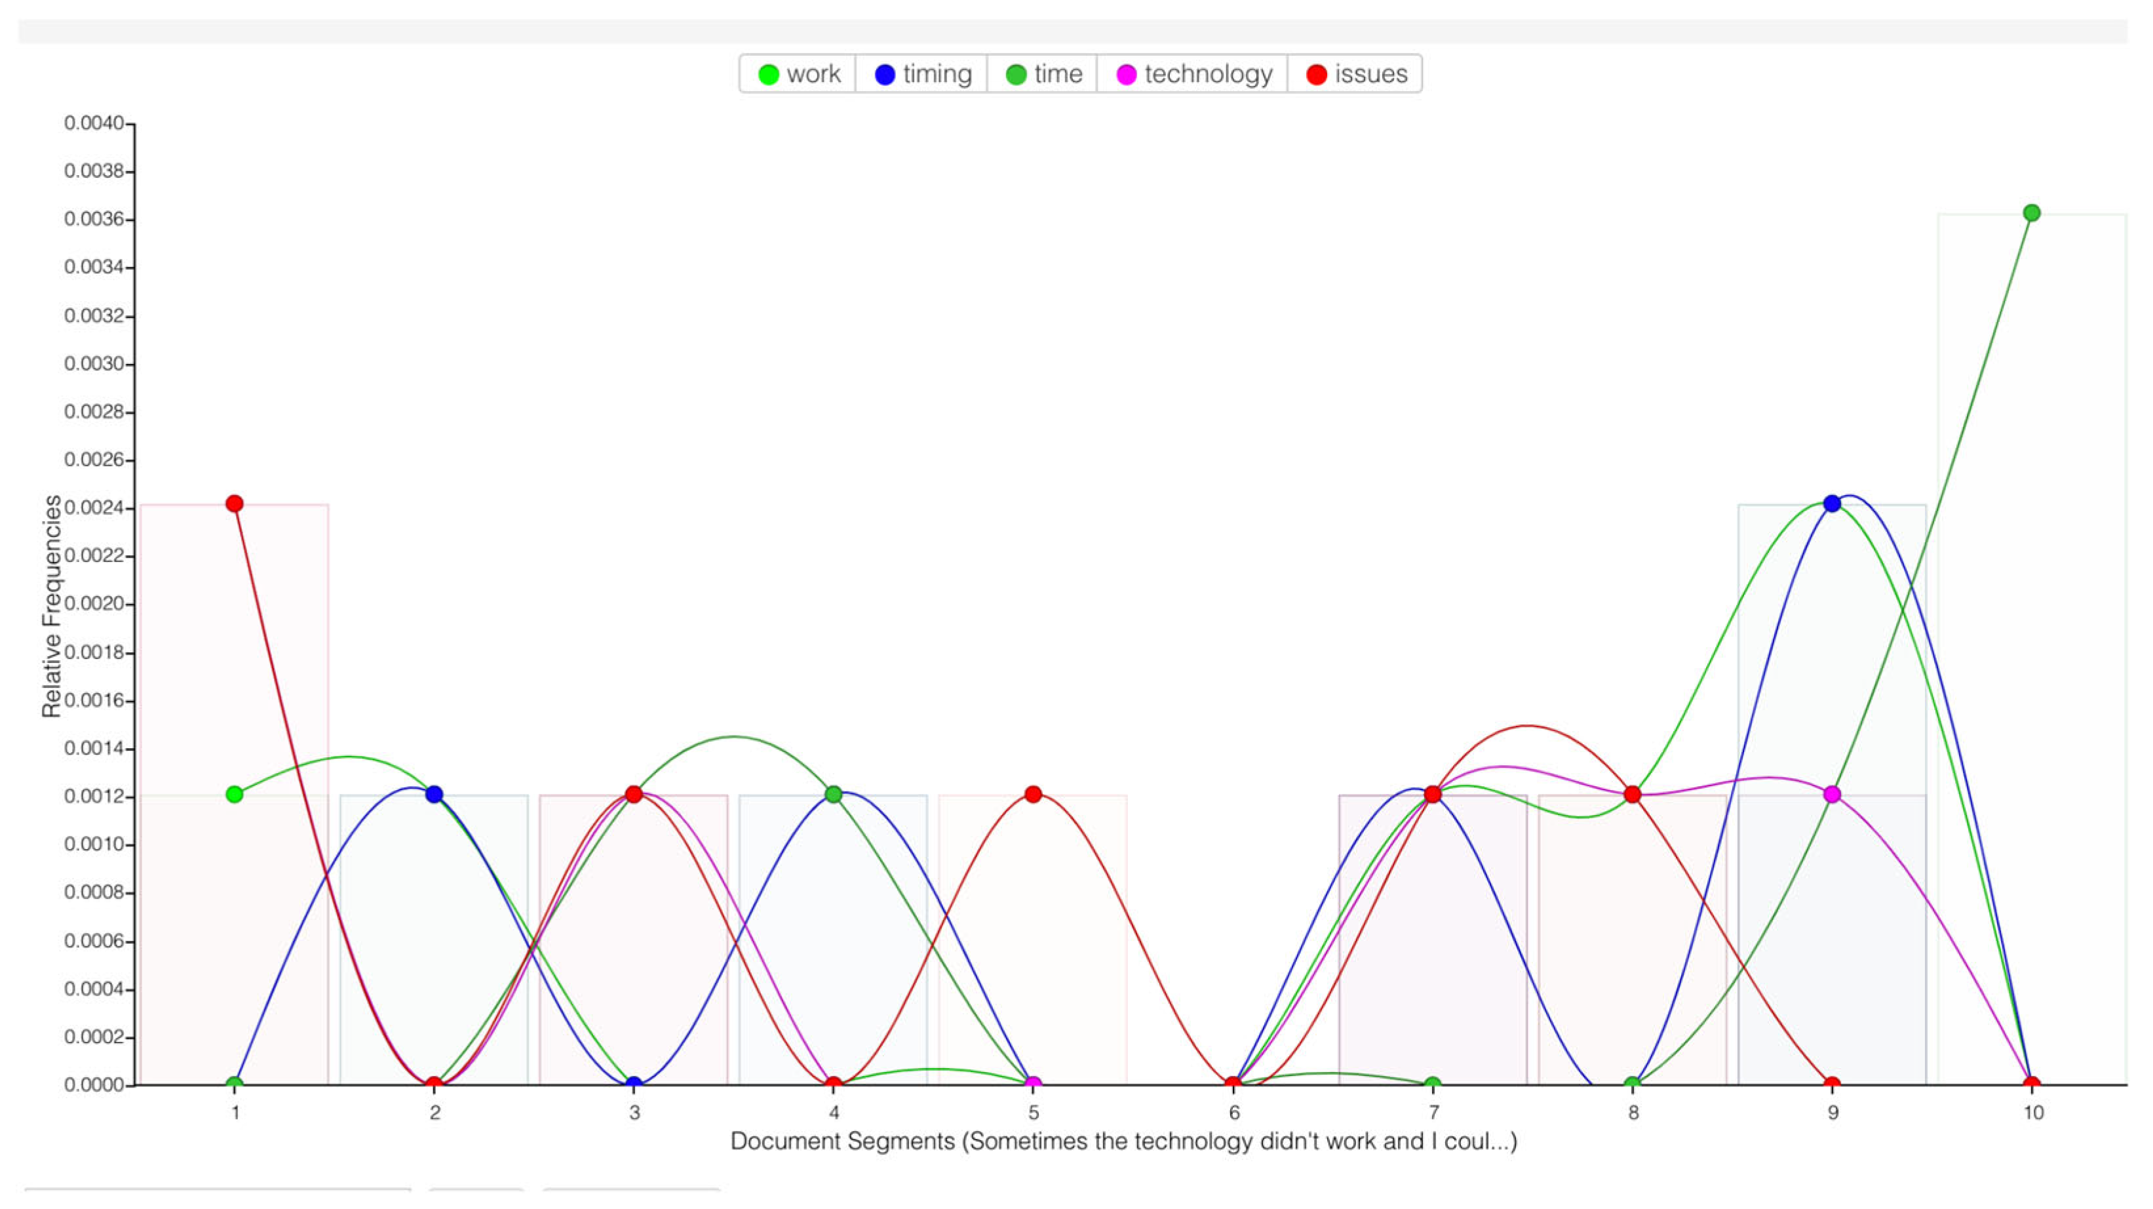Click the green time point at segment 10
Image resolution: width=2153 pixels, height=1209 pixels.
point(2032,212)
